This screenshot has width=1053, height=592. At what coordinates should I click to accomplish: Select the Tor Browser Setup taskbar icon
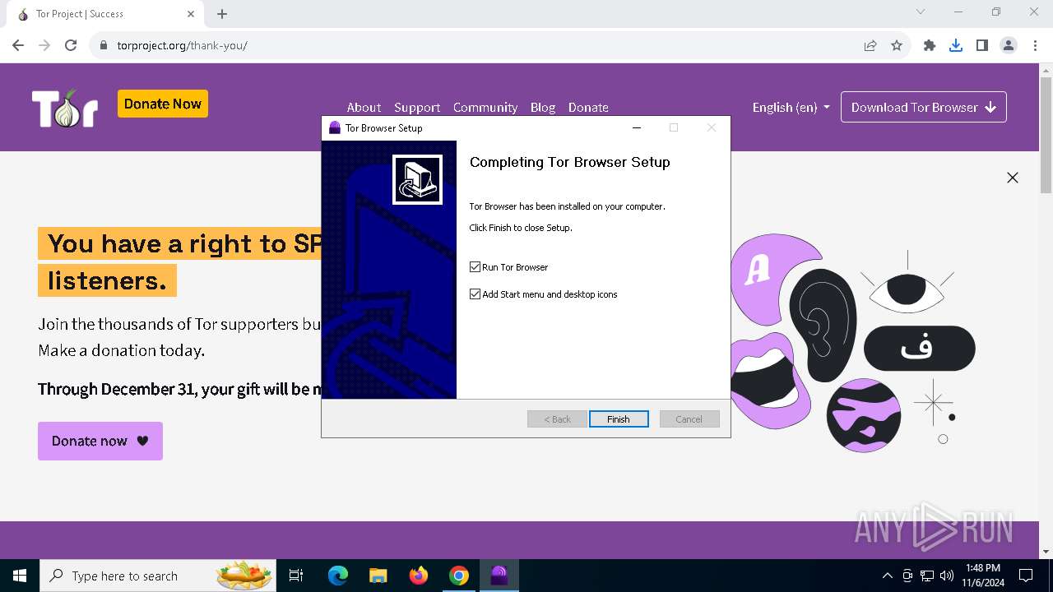499,576
